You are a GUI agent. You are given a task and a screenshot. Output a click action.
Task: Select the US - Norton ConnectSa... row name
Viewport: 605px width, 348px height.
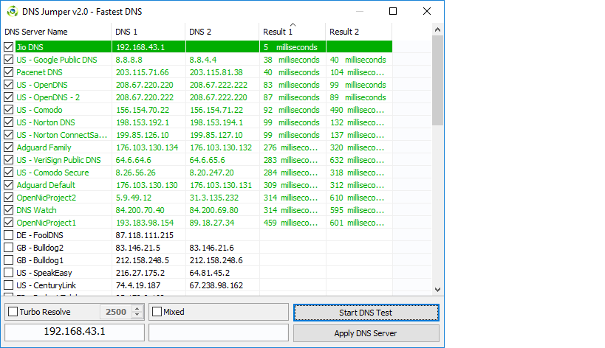click(62, 135)
